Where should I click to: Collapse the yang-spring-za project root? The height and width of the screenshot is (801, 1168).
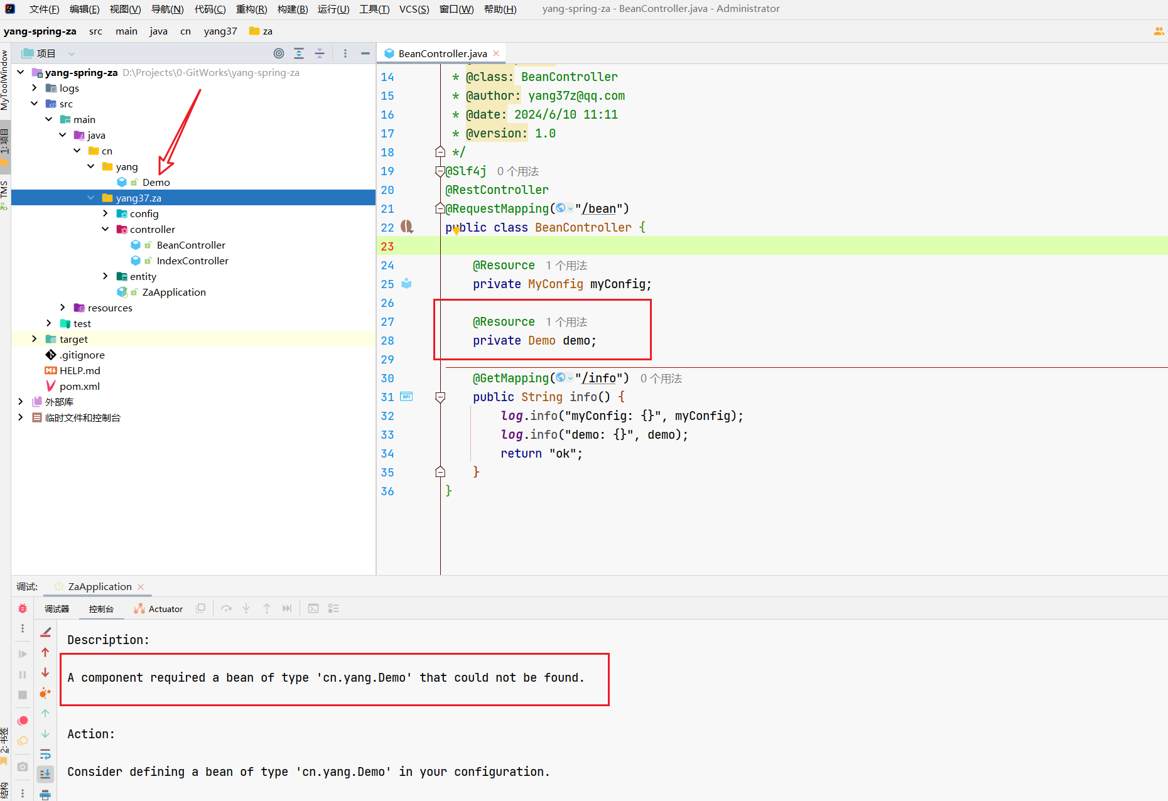click(x=20, y=72)
